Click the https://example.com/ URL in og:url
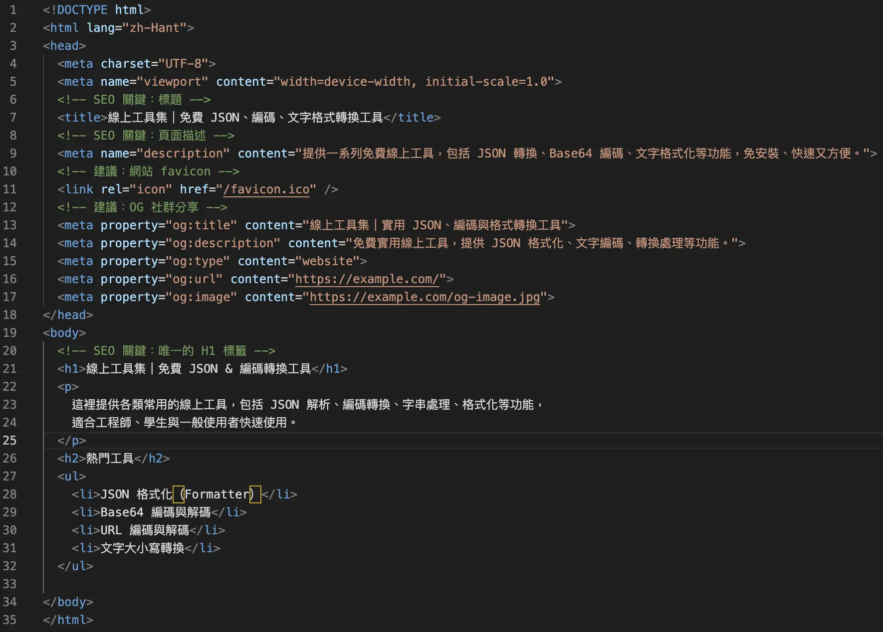 tap(367, 279)
